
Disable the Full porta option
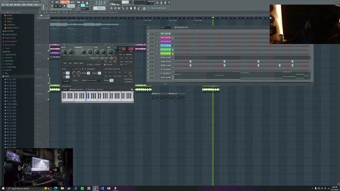[108, 64]
